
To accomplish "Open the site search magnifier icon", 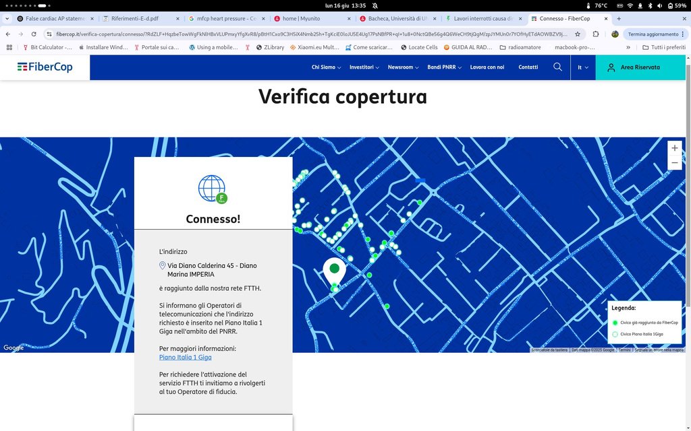I will pos(557,67).
